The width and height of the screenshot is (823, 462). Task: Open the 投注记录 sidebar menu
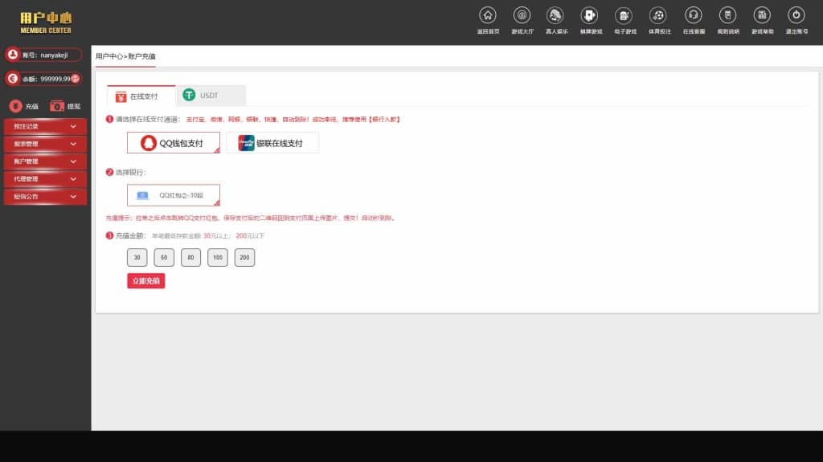(45, 126)
